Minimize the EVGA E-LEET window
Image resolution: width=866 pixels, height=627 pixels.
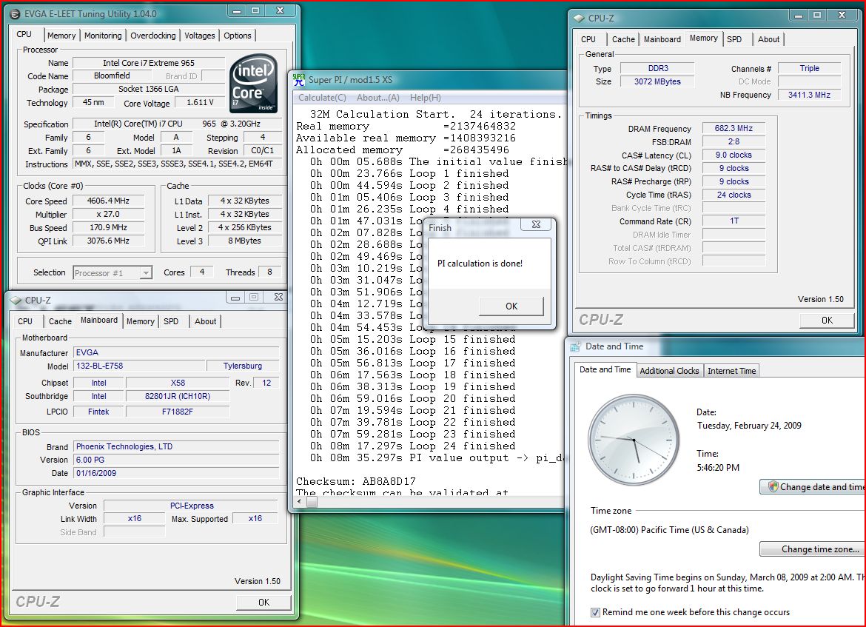click(x=237, y=11)
